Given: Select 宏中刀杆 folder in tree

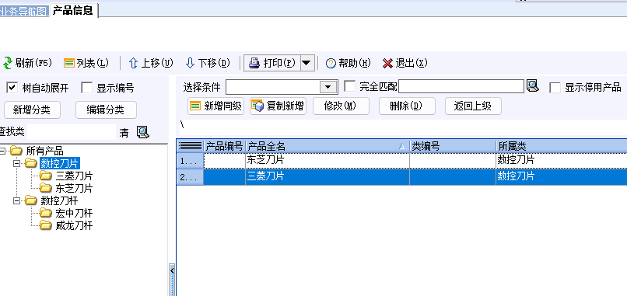Looking at the screenshot, I should coord(75,213).
